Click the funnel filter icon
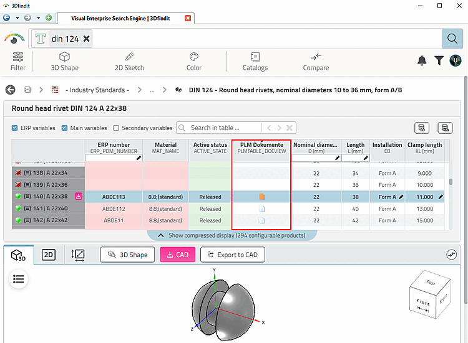The image size is (468, 343). click(439, 60)
